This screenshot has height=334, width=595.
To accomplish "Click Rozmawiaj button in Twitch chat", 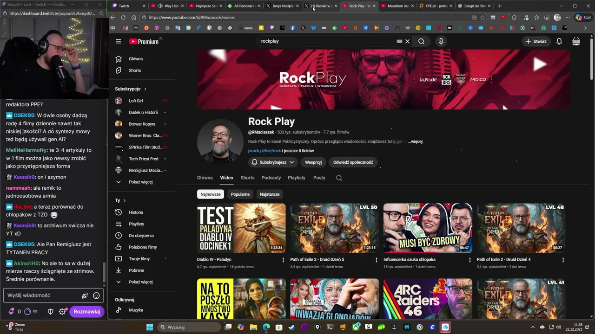I will pos(86,312).
